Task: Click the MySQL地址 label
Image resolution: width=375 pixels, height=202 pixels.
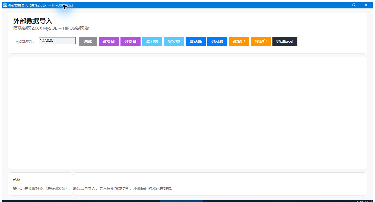Action: 25,42
